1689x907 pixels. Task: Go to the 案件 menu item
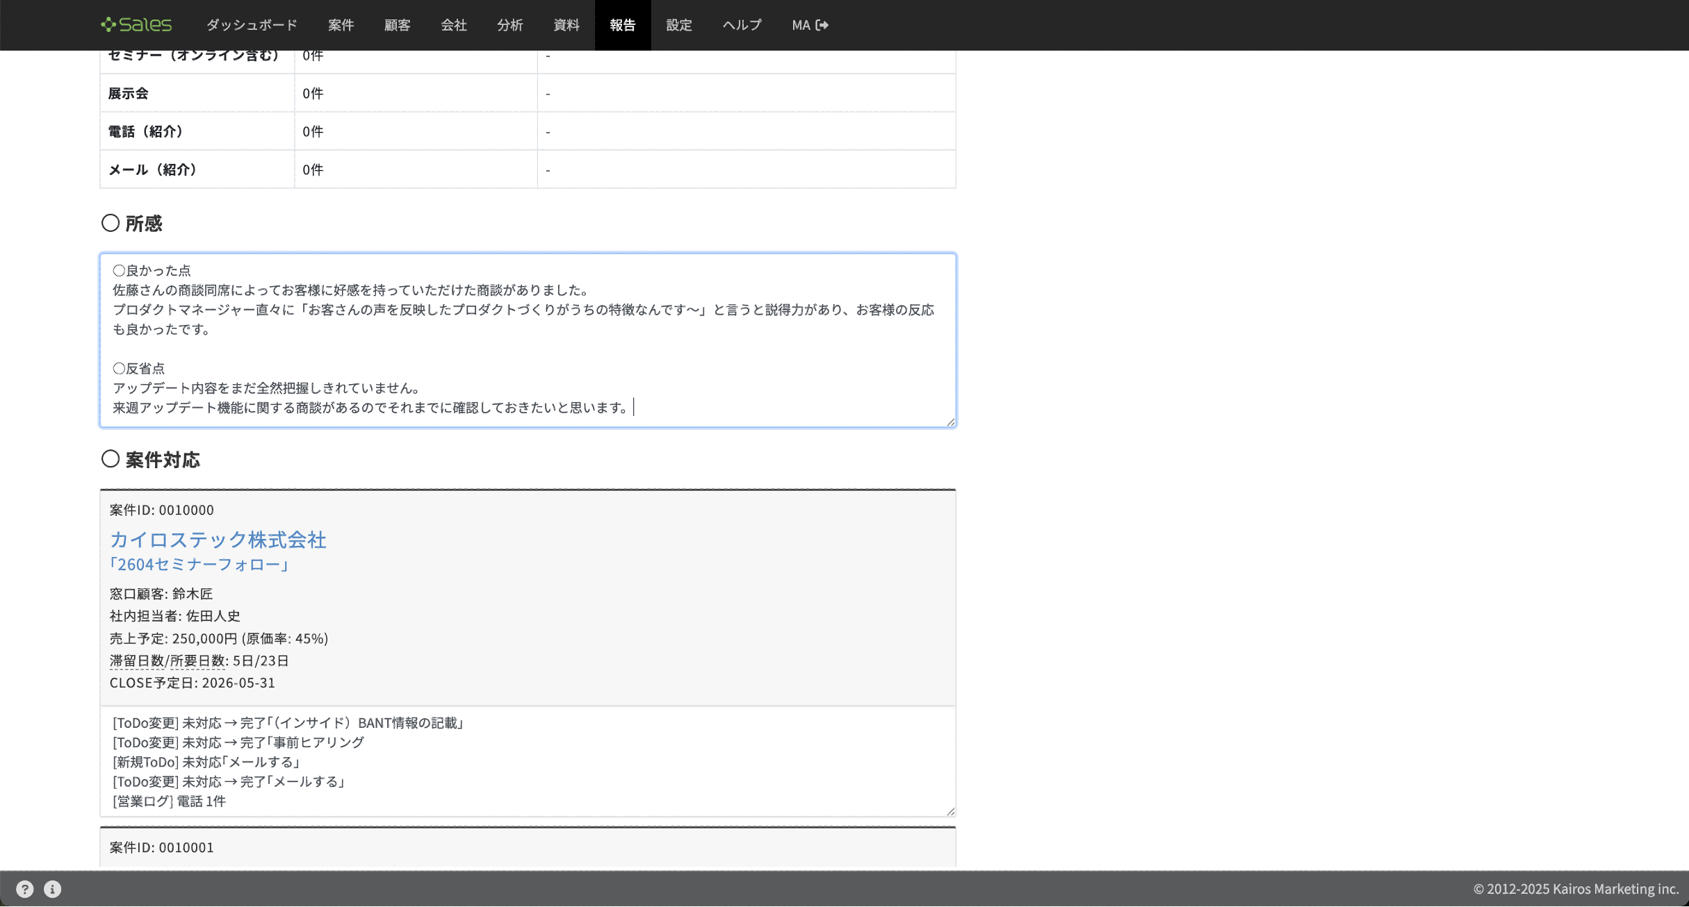coord(341,25)
